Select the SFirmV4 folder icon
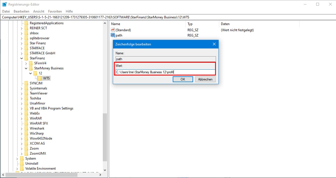Screen dimensions: 336x178 click(x=31, y=63)
